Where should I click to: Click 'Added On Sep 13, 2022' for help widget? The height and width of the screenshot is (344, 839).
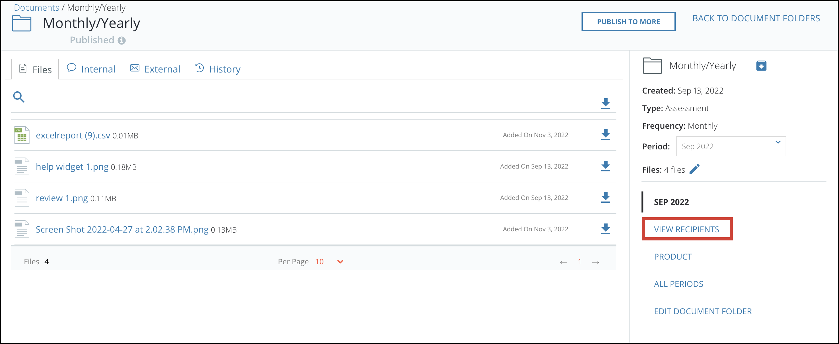coord(534,166)
